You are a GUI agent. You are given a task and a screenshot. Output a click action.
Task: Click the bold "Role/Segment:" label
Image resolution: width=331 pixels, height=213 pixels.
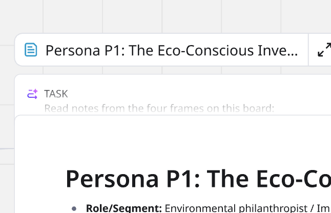124,208
